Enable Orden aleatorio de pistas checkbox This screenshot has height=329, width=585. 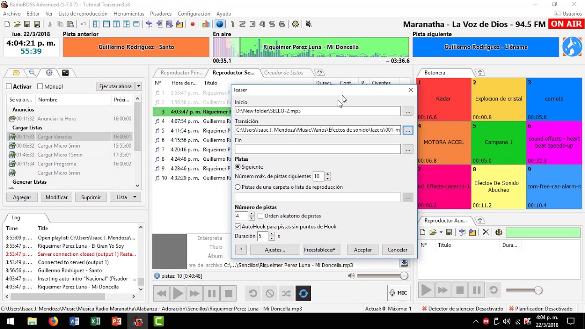(261, 216)
